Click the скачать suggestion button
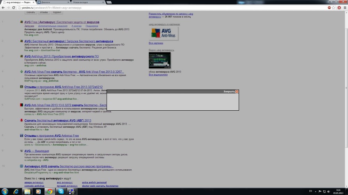 coord(31,12)
